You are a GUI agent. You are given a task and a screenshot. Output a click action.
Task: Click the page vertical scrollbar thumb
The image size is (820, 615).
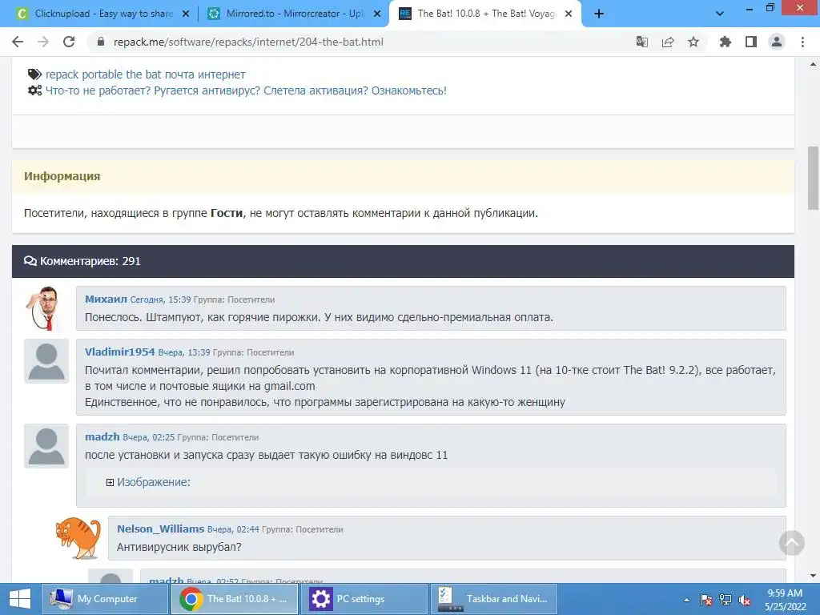(x=814, y=178)
